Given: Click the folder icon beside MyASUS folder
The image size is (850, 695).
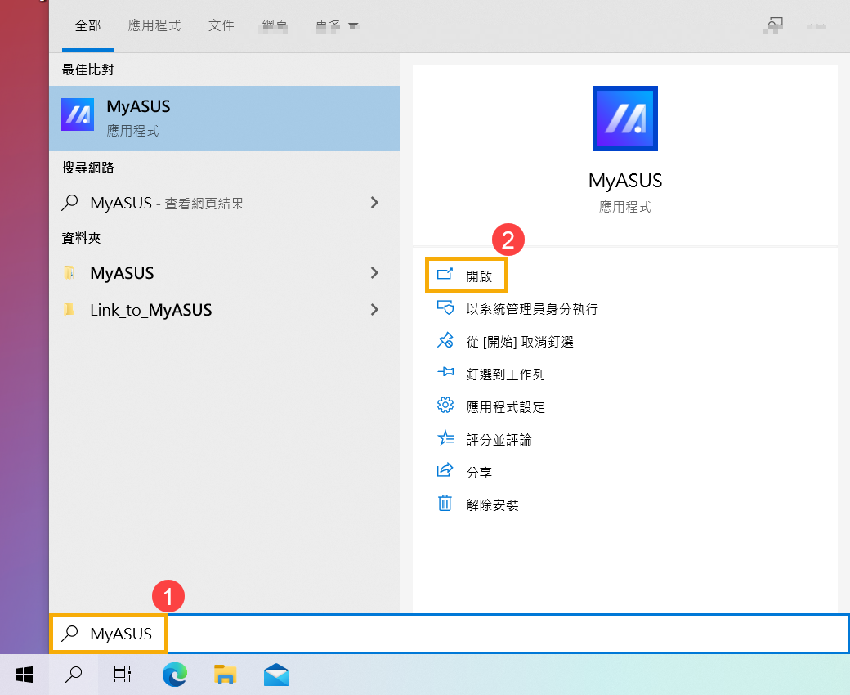Looking at the screenshot, I should [x=69, y=272].
